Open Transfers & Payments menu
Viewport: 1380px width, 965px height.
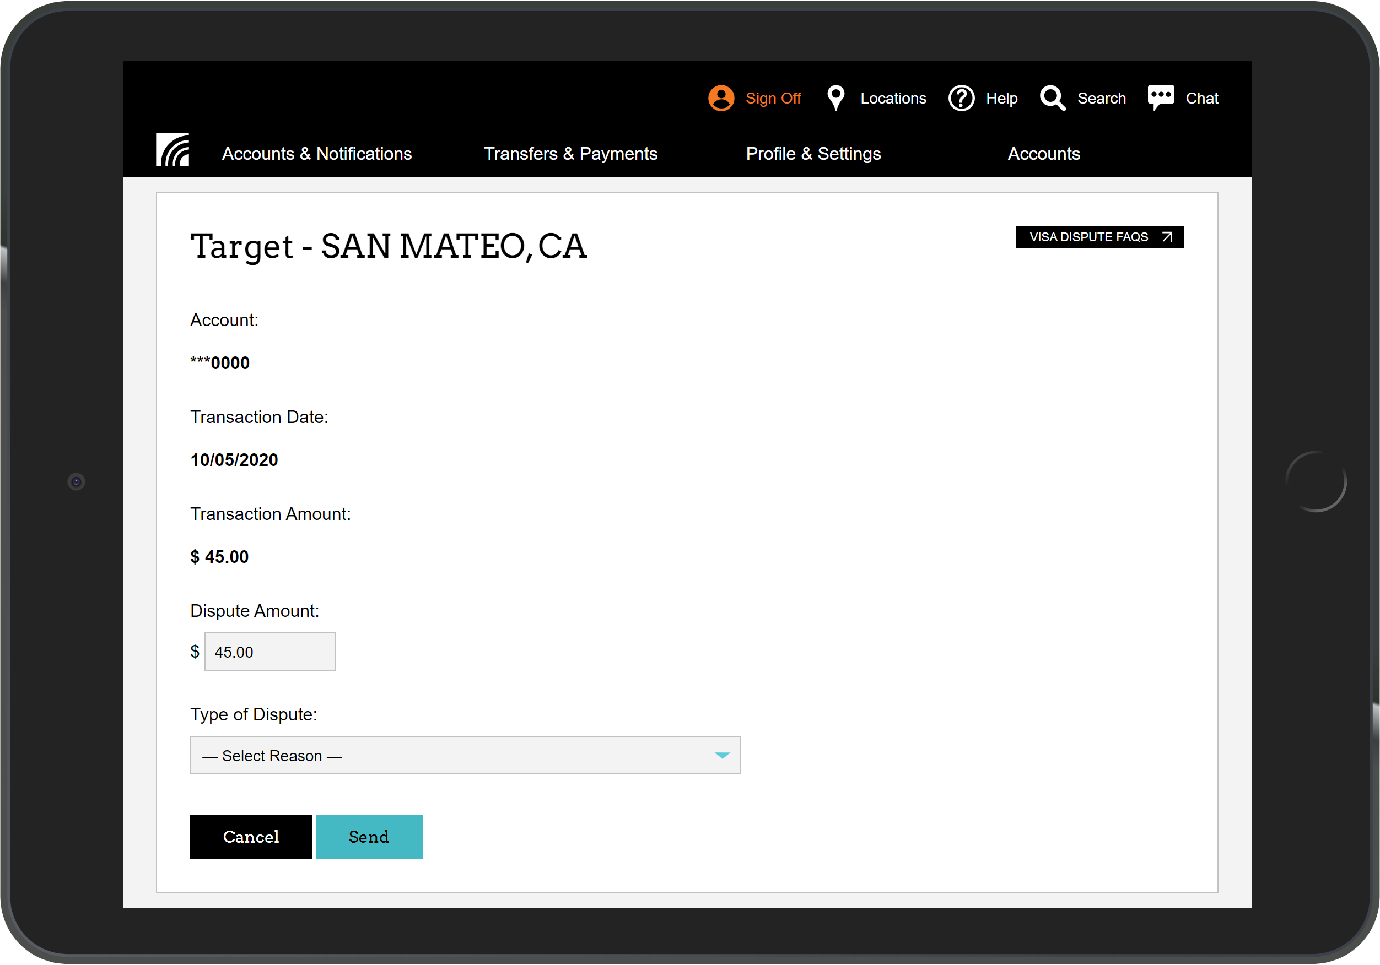pyautogui.click(x=570, y=154)
